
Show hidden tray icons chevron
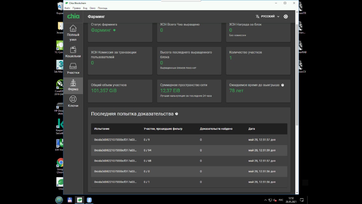265,200
